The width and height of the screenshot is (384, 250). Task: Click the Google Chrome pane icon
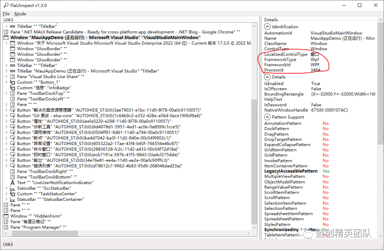[6, 32]
